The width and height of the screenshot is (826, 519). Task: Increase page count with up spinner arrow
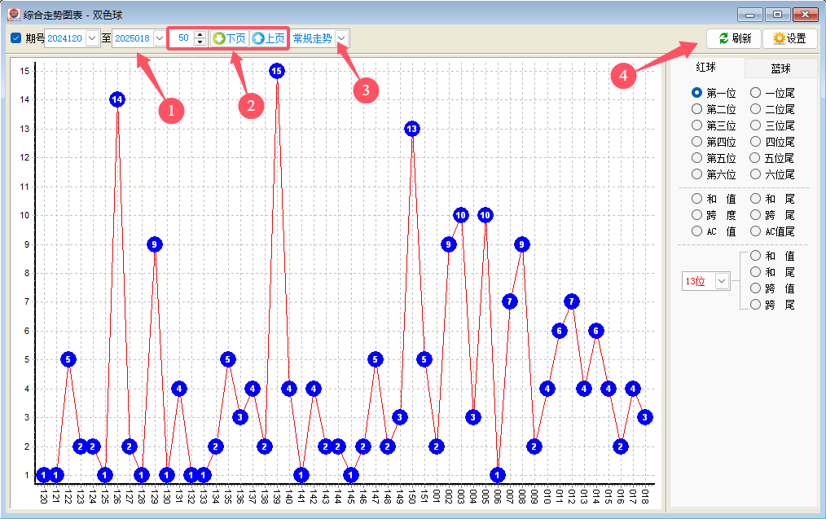click(200, 34)
